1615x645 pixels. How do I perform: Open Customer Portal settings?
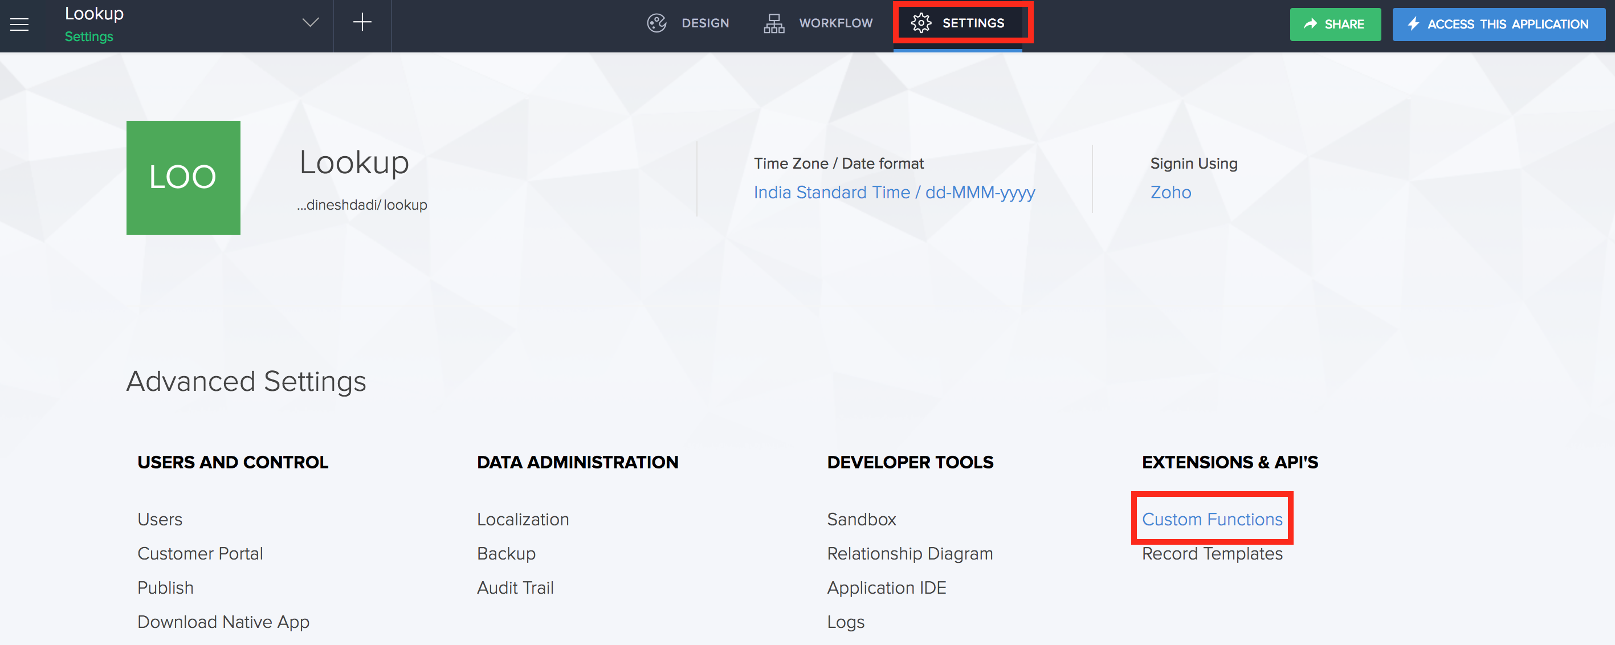click(x=200, y=553)
